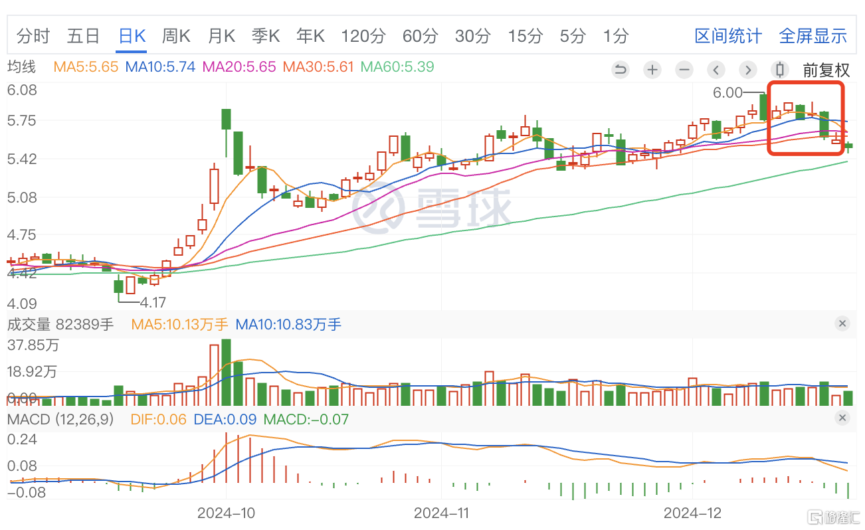Zoom out with the minus icon
The image size is (865, 530).
tap(684, 70)
